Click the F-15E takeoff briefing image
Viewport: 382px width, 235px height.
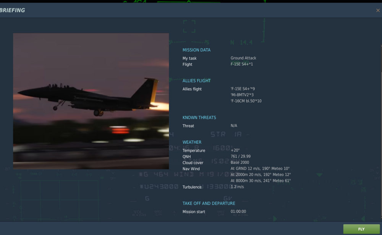point(91,101)
